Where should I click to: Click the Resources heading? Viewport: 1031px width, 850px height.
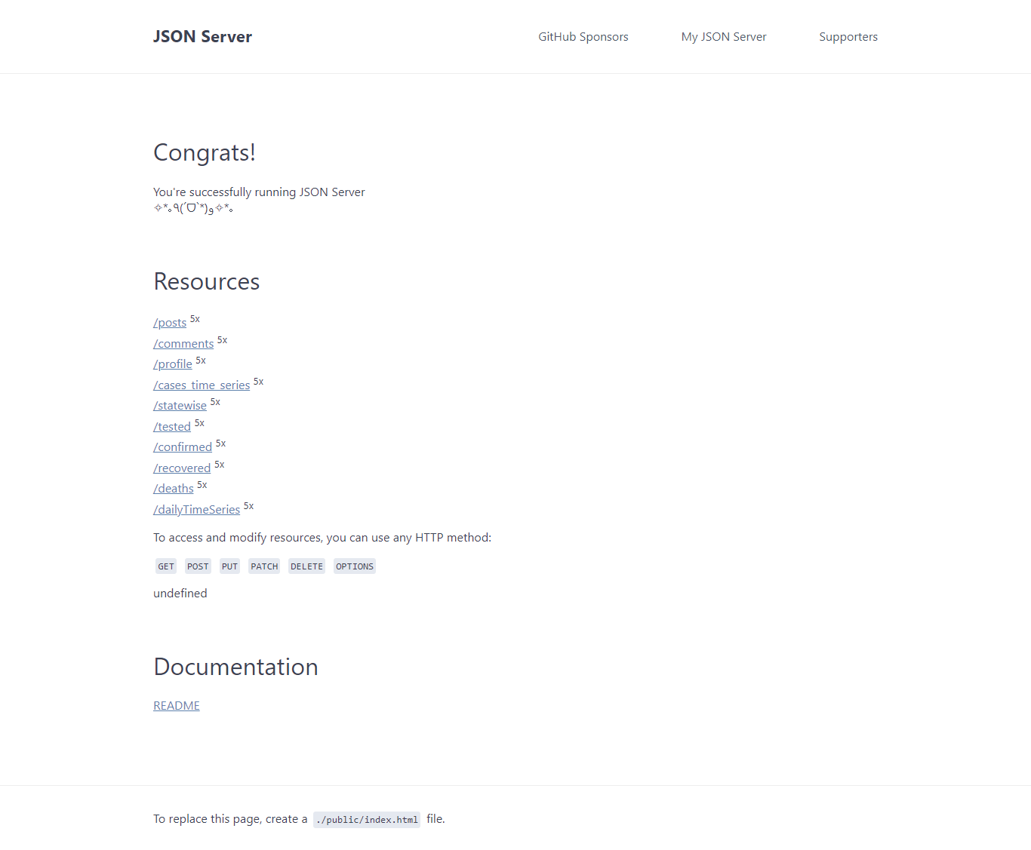[x=206, y=281]
